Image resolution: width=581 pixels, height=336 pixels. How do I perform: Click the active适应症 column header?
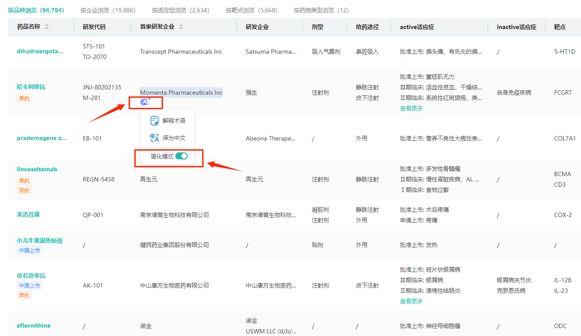(417, 27)
